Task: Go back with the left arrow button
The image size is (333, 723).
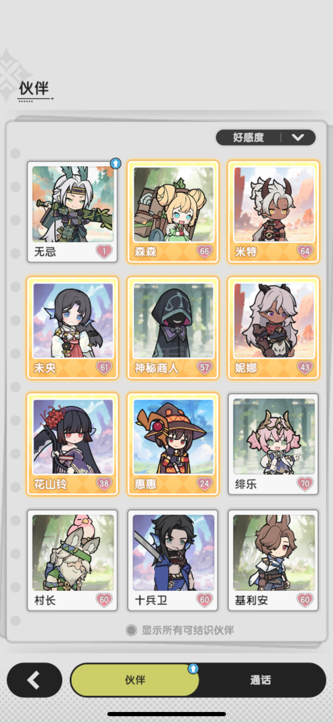Action: (x=34, y=680)
